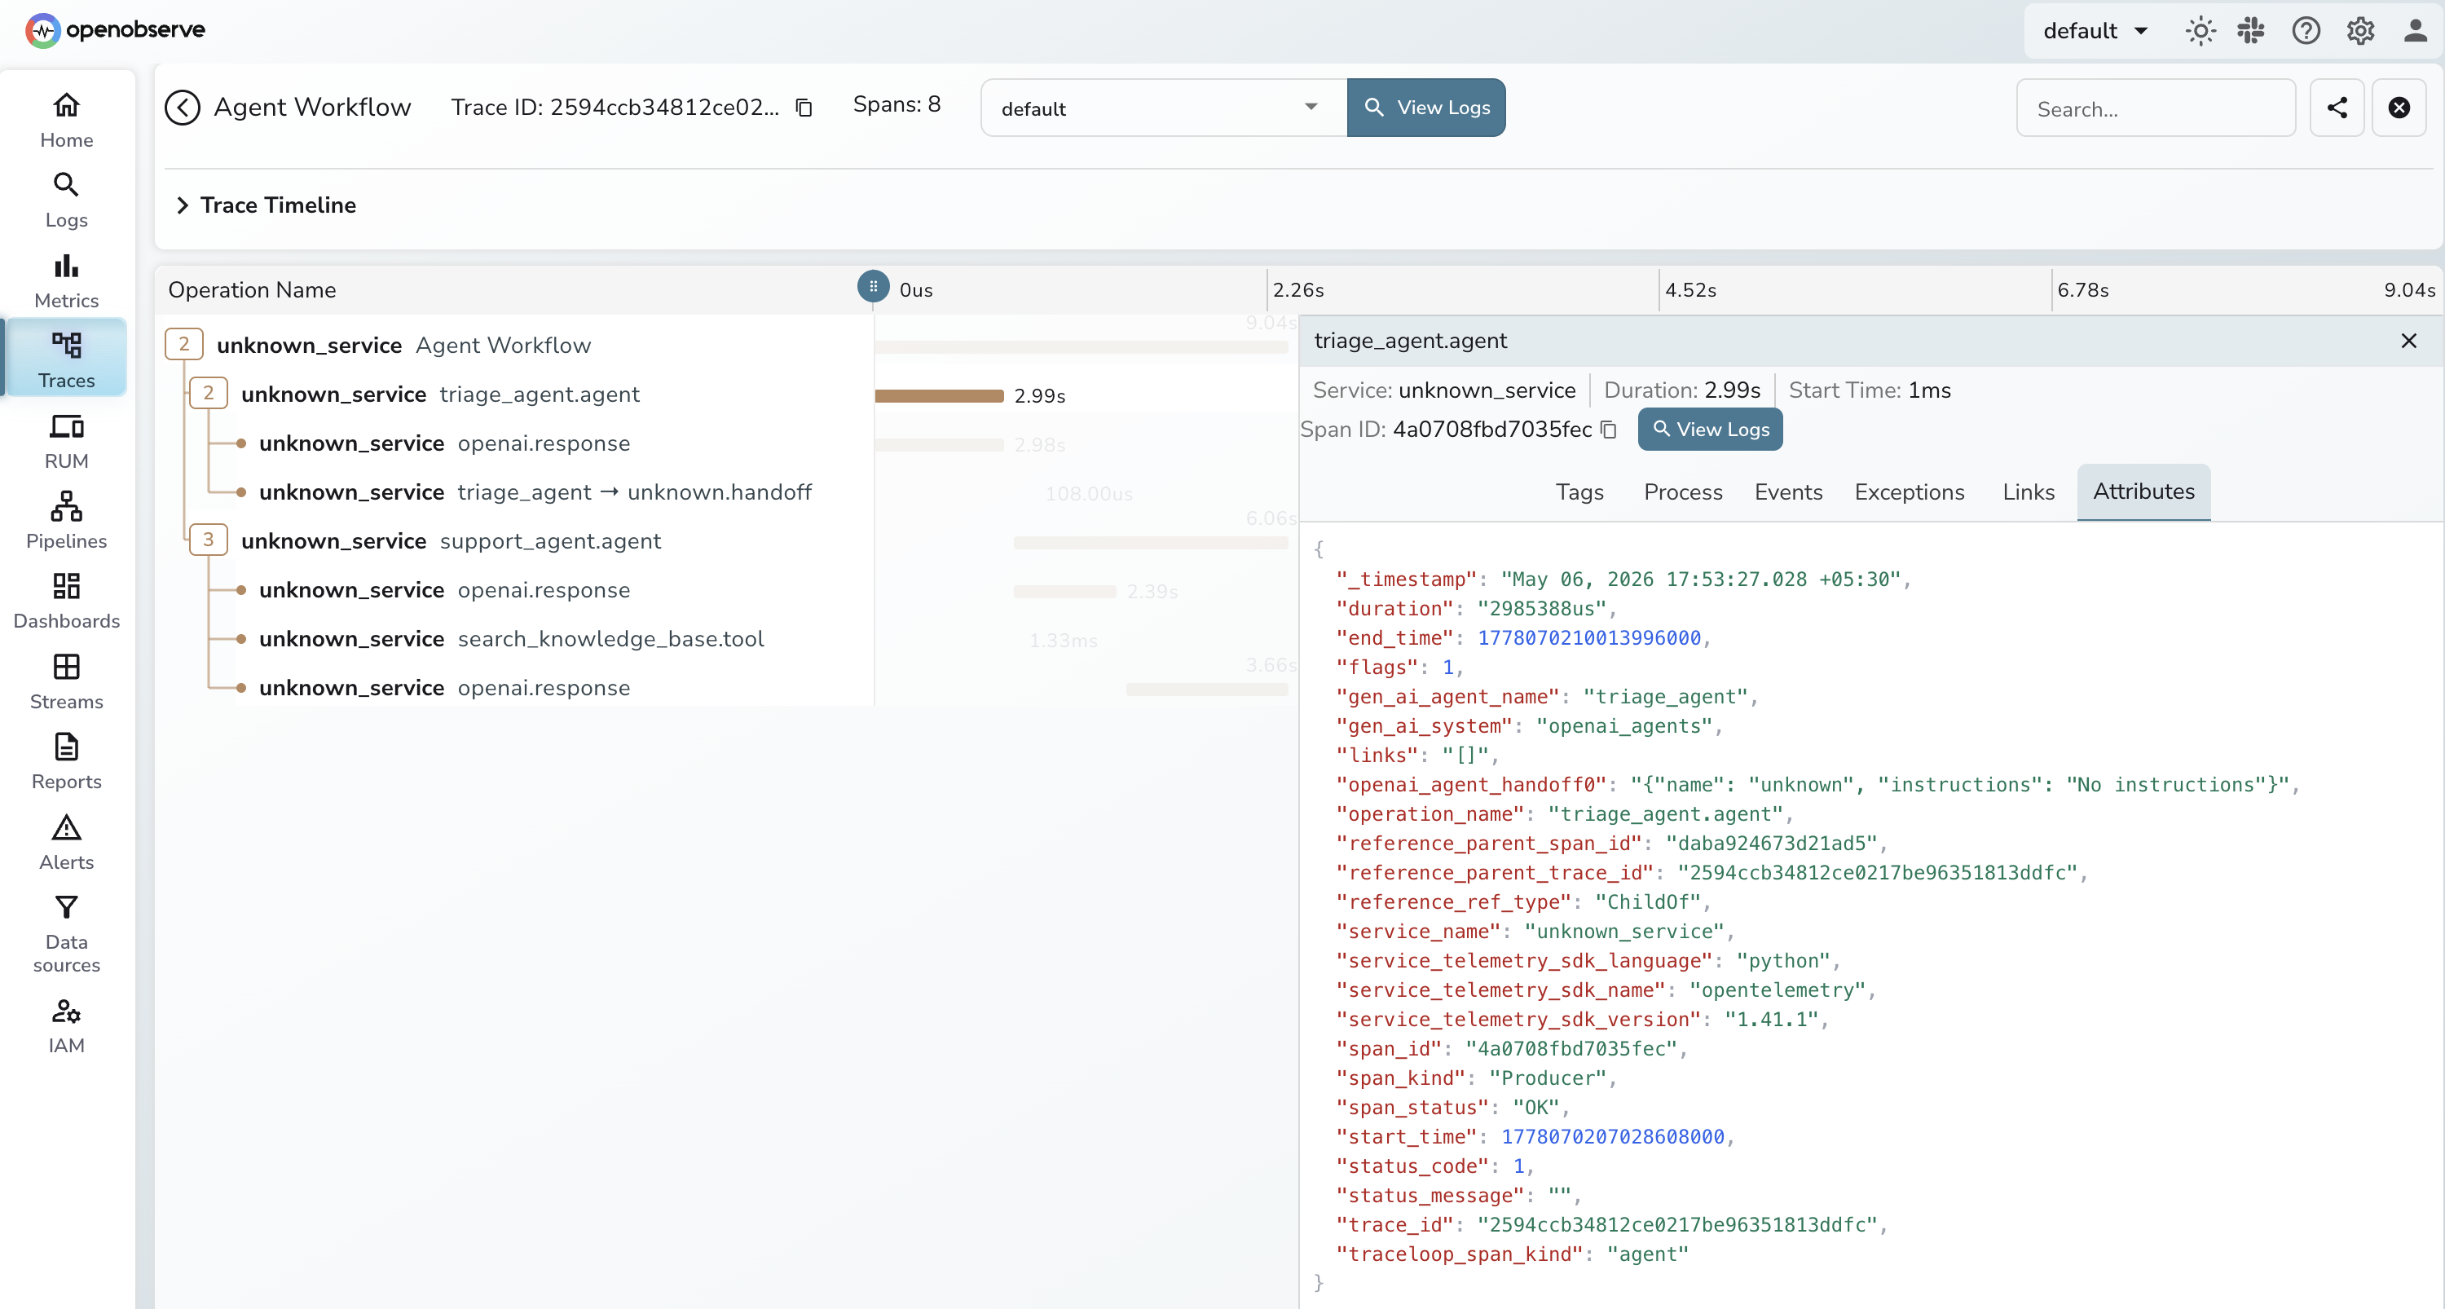Screen dimensions: 2445x1309
Task: Open the Settings gear icon
Action: tap(2360, 30)
